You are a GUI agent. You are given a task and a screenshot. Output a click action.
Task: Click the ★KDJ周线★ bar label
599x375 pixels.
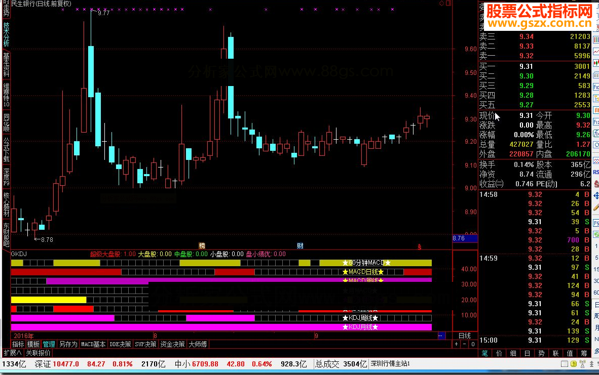tap(360, 318)
